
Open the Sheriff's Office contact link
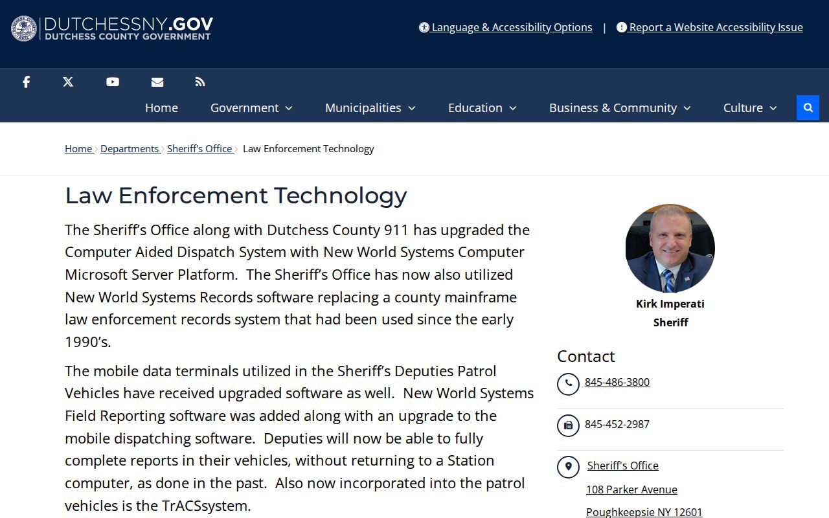coord(623,466)
